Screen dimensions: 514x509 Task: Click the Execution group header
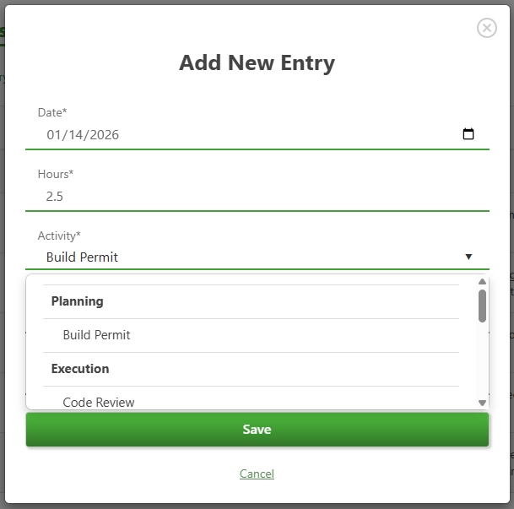(80, 369)
